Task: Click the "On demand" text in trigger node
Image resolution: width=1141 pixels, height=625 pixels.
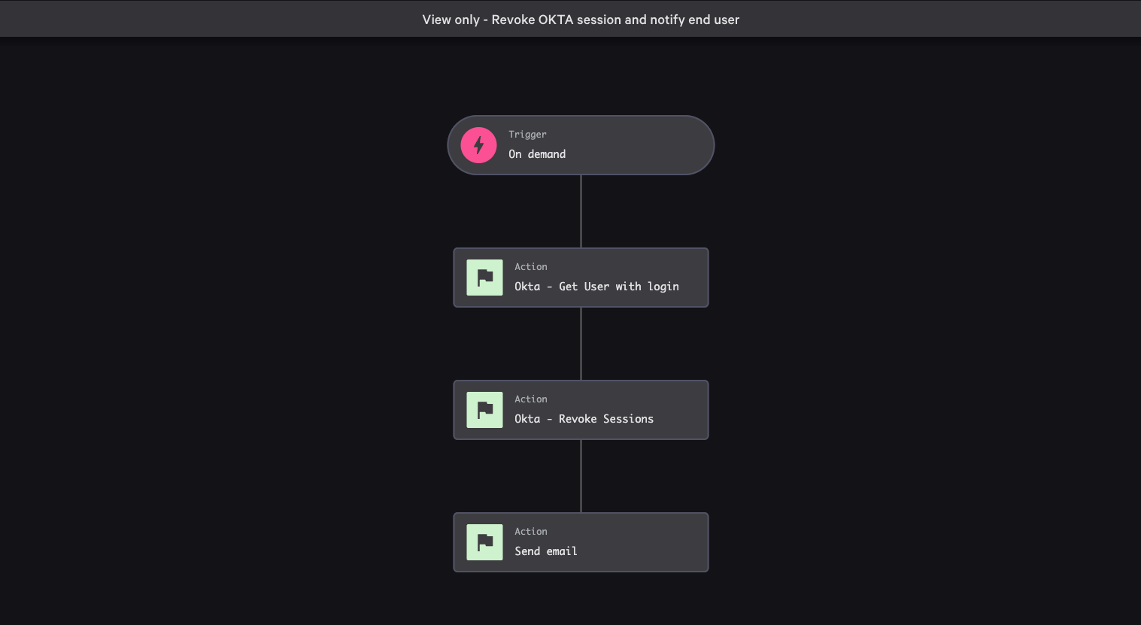Action: tap(537, 154)
